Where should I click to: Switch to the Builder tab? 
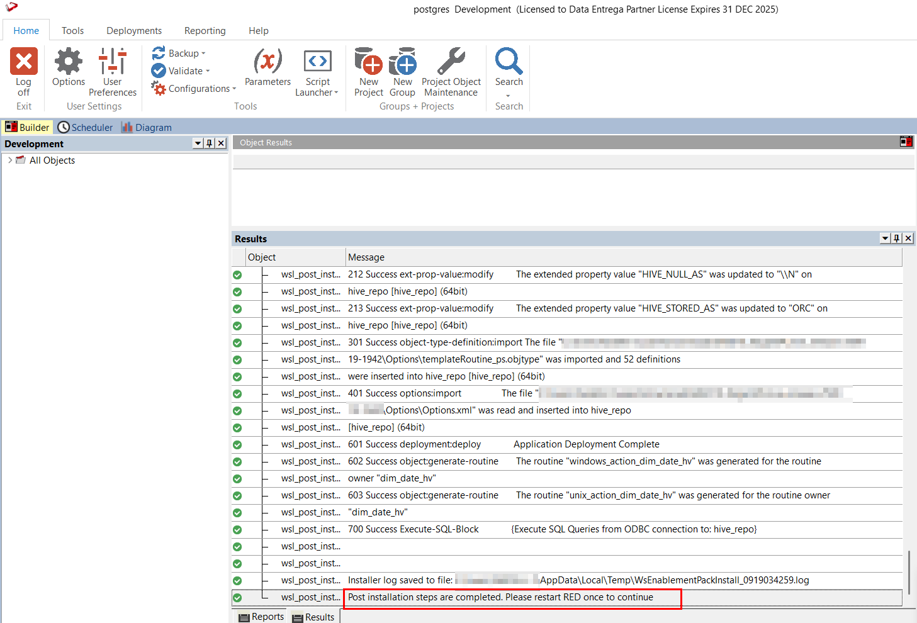point(27,127)
